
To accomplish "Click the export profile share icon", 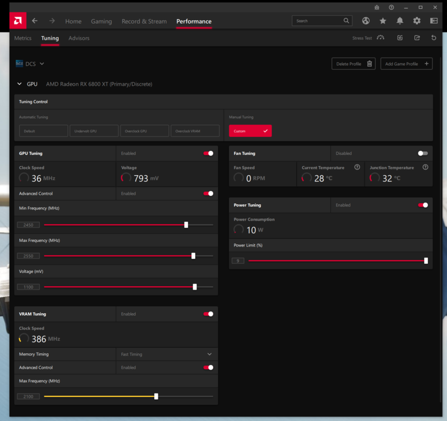I will (x=417, y=38).
